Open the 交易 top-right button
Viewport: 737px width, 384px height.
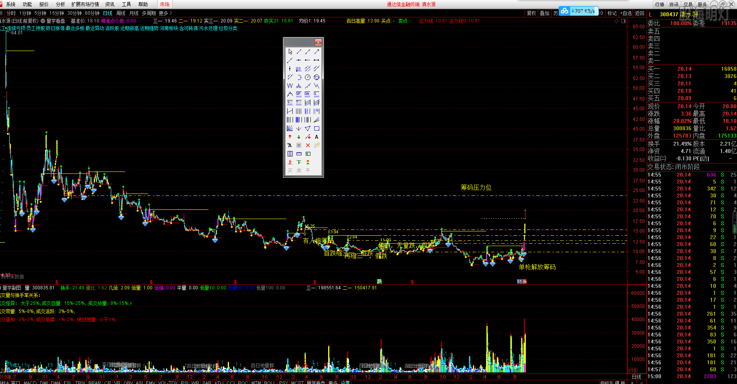tap(688, 4)
